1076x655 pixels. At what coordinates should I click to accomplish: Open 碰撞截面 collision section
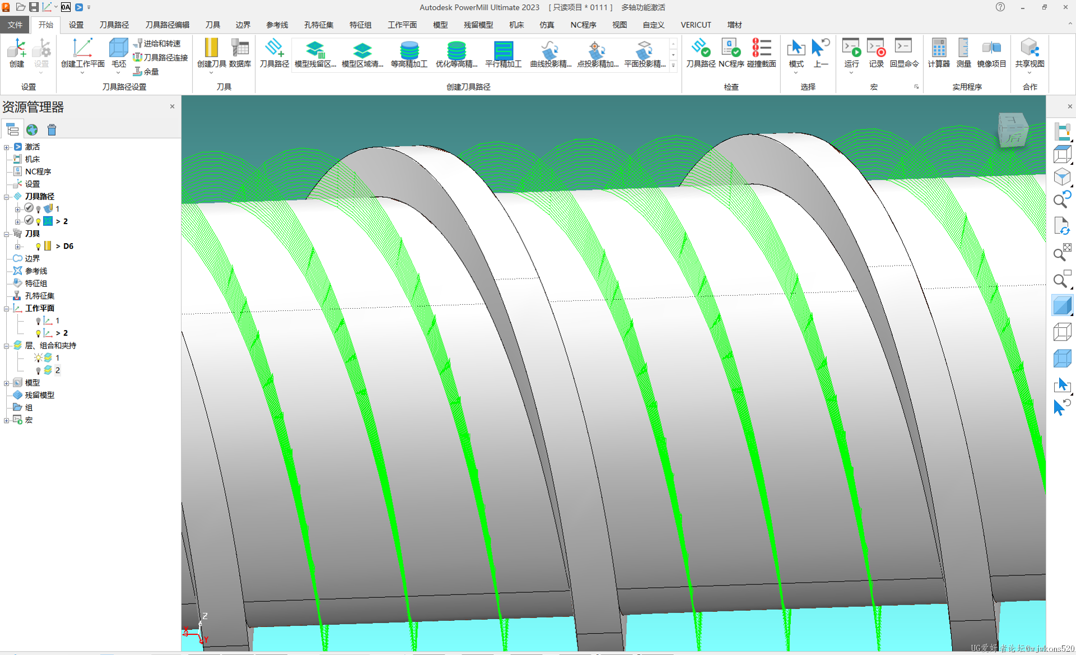(761, 53)
